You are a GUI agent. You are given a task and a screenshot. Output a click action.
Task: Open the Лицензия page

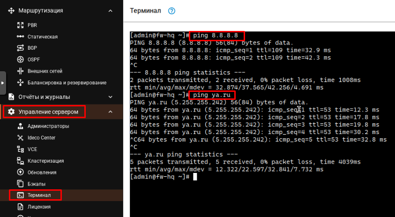(x=39, y=207)
